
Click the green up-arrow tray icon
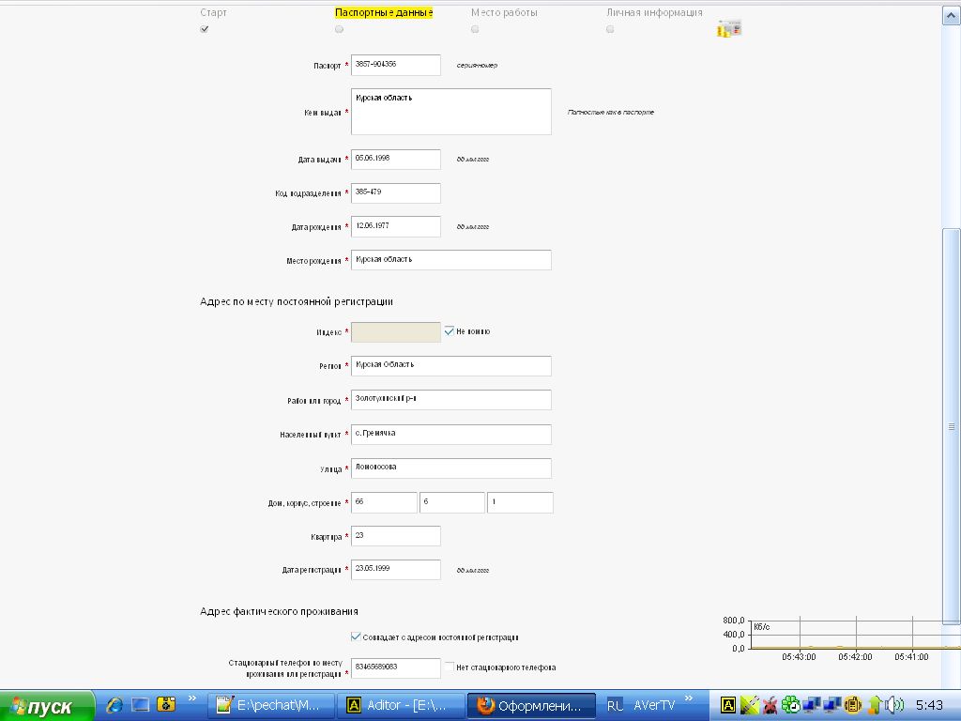875,705
